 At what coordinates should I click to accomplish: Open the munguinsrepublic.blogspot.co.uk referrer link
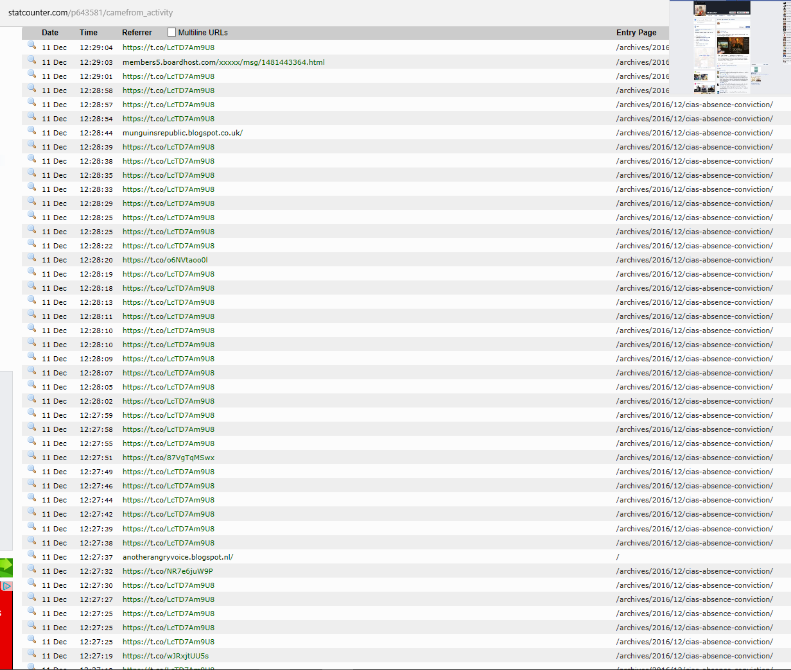182,133
